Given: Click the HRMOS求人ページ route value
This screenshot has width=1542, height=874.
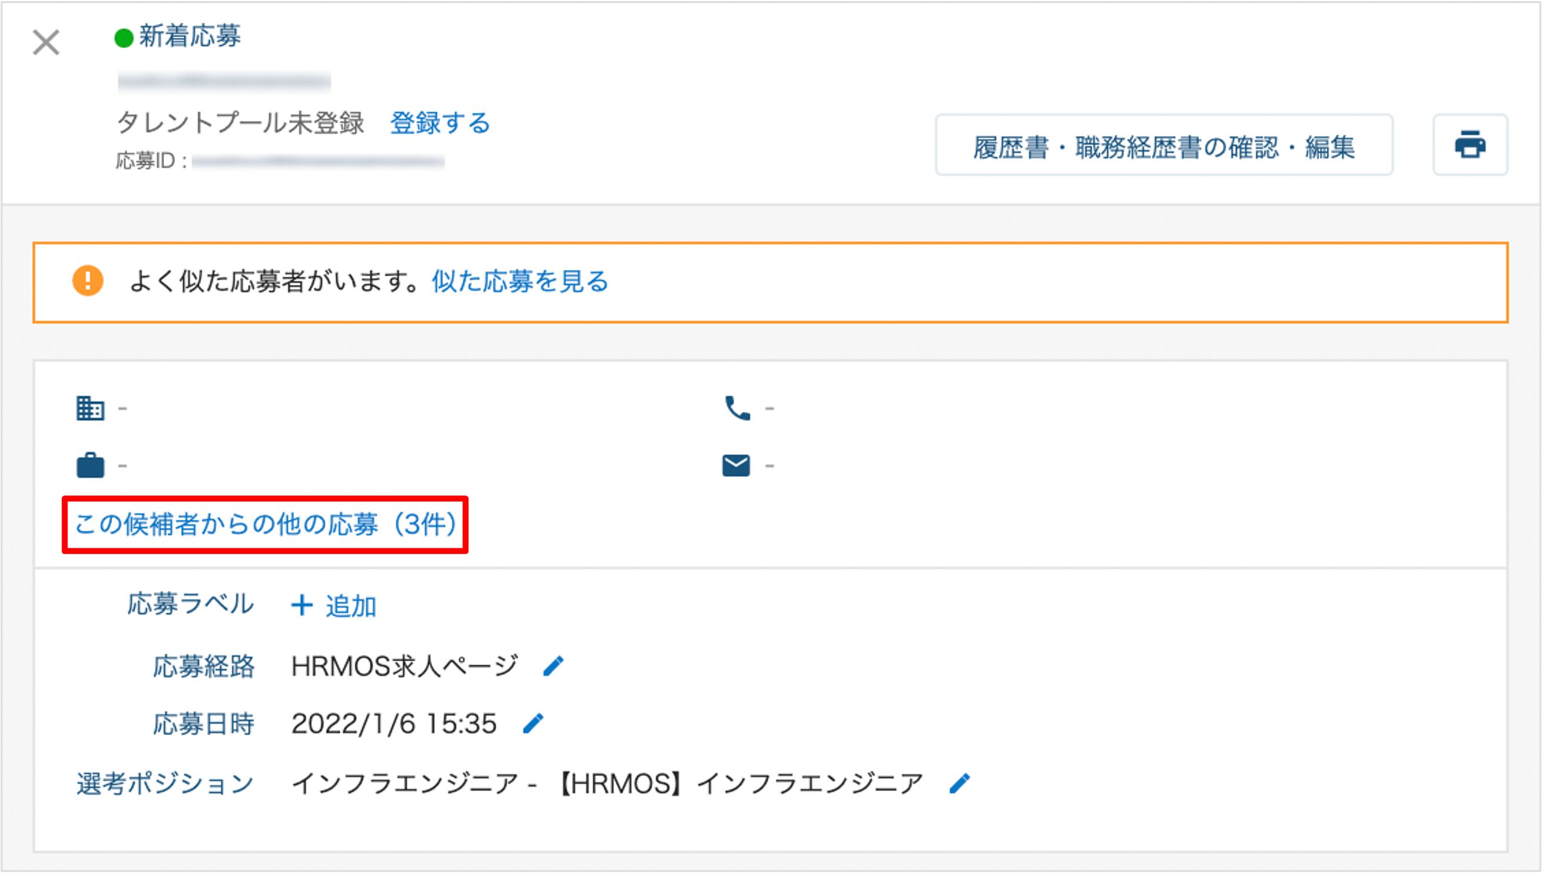Looking at the screenshot, I should (404, 666).
